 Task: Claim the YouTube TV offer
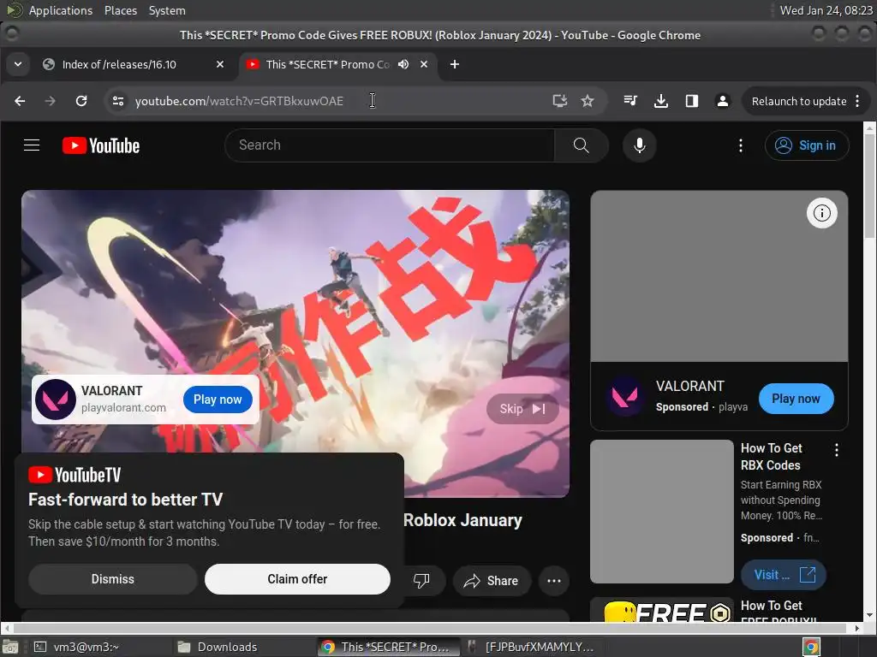point(297,579)
